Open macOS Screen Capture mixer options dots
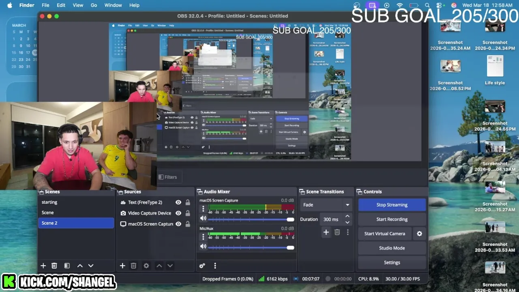This screenshot has height=292, width=519. (x=203, y=209)
